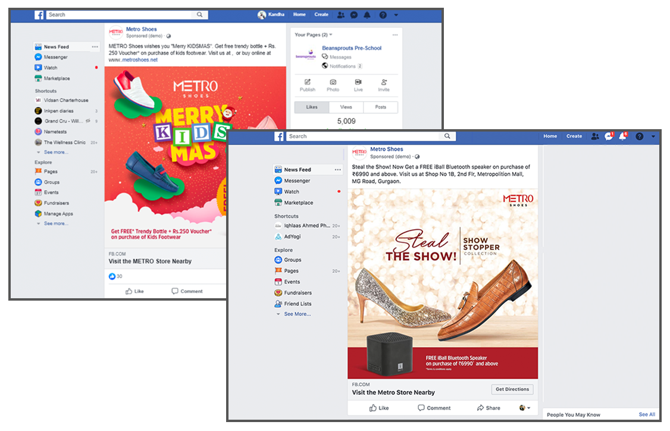670x431 pixels.
Task: Open the account dropdown arrow in Kidsmas ad window
Action: coord(396,15)
